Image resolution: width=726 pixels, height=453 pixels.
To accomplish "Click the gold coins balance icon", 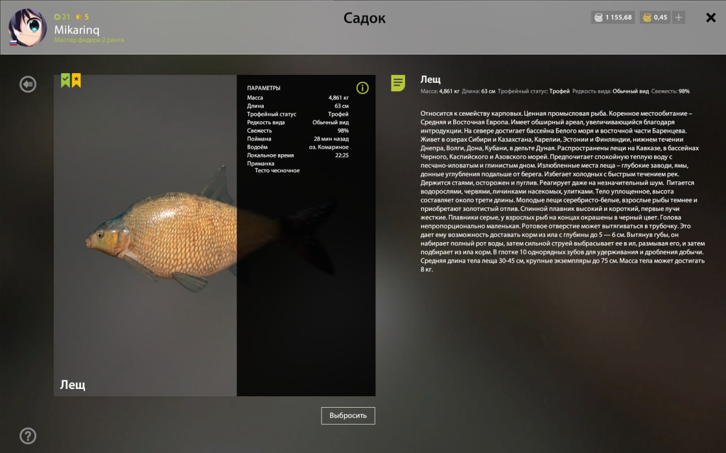I will tap(647, 18).
